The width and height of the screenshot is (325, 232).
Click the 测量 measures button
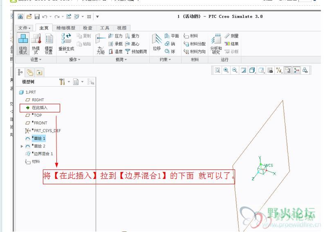coord(231,36)
